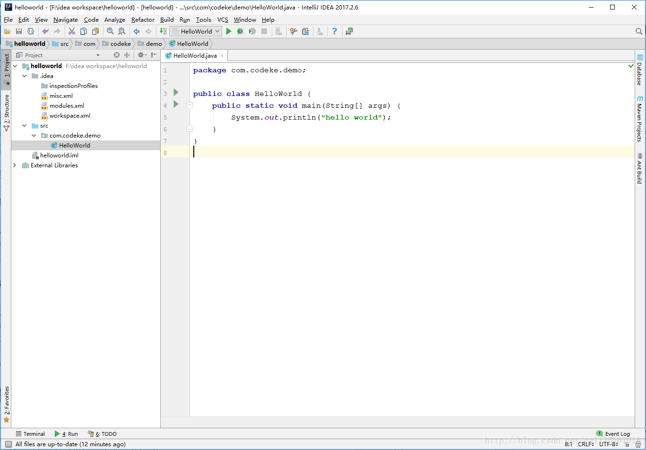Image resolution: width=646 pixels, height=450 pixels.
Task: Click the Search Everywhere magnifier
Action: tap(639, 31)
